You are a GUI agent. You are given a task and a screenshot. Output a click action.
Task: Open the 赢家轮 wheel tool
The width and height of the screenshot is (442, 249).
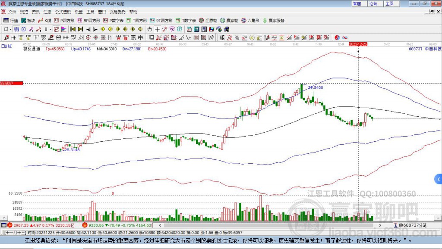point(229,21)
